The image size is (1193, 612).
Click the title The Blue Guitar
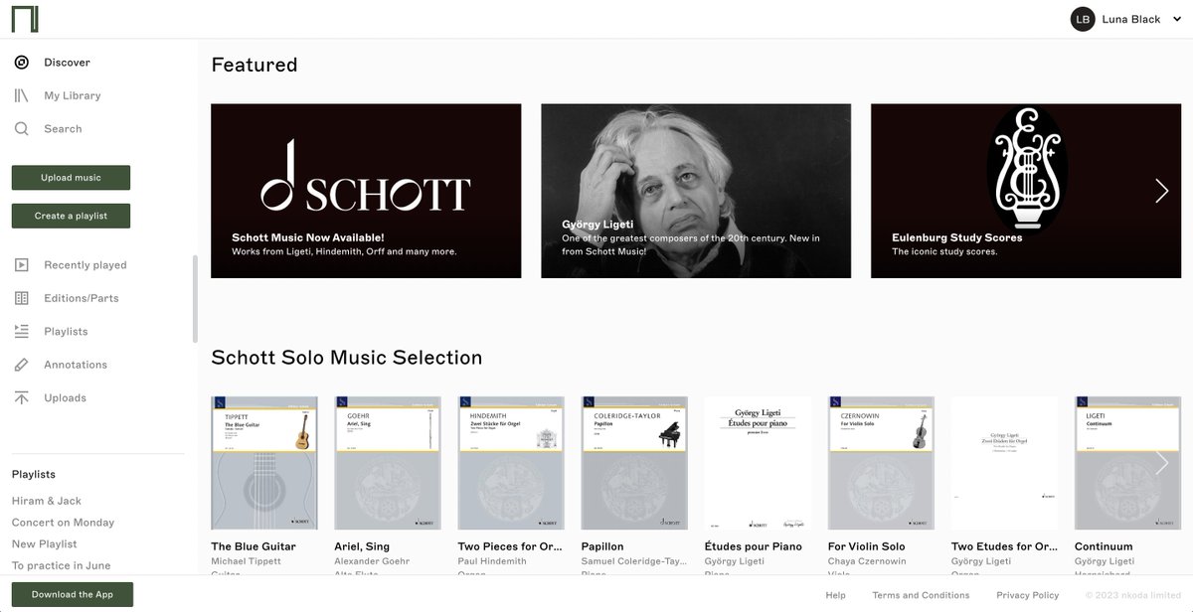pyautogui.click(x=254, y=546)
